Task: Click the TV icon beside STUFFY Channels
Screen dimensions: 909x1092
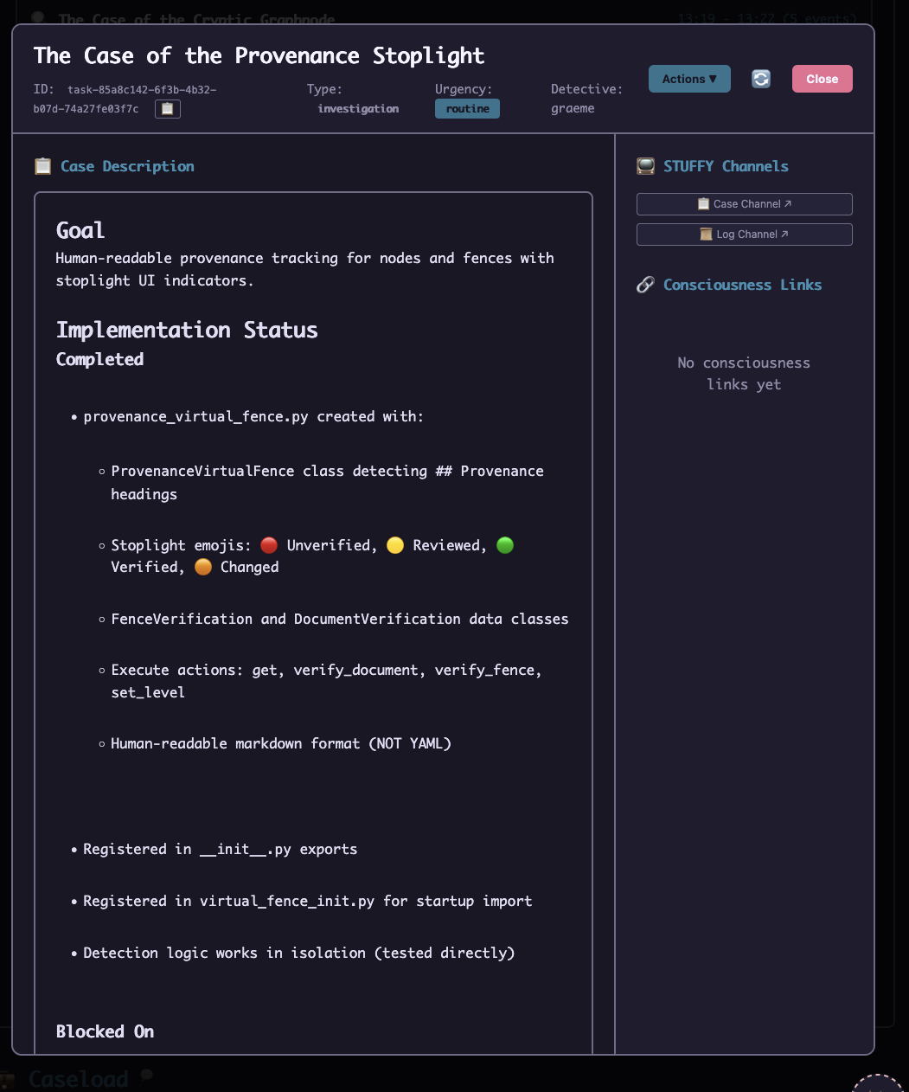Action: pyautogui.click(x=645, y=166)
